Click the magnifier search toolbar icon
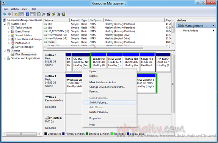Screen dimensions: 218x143 click(58, 14)
